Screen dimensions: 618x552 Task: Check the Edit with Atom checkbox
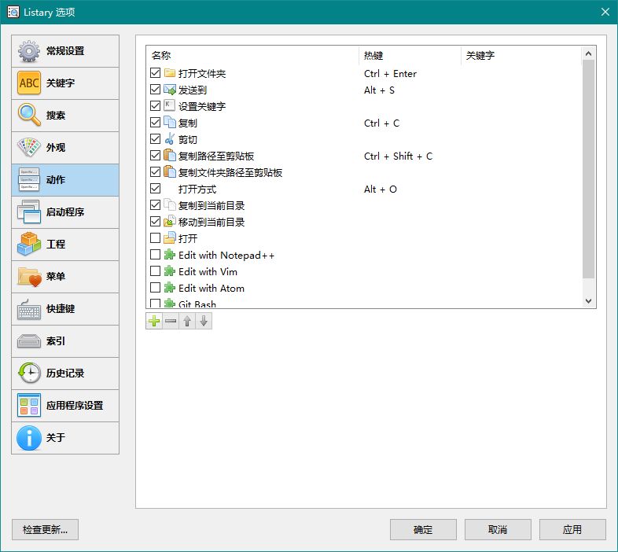coord(156,288)
